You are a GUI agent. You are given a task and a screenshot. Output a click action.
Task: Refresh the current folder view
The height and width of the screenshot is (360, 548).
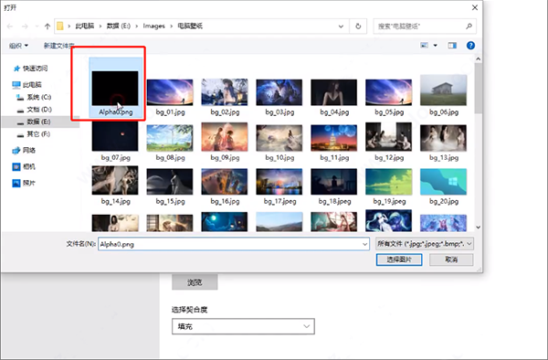pos(358,26)
